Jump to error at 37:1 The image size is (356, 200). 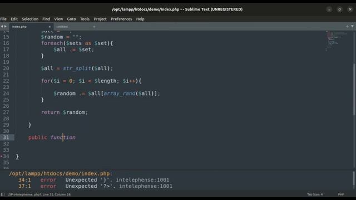24,186
